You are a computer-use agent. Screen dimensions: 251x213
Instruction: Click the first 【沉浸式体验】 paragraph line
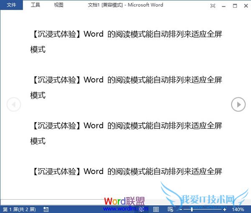pyautogui.click(x=126, y=34)
